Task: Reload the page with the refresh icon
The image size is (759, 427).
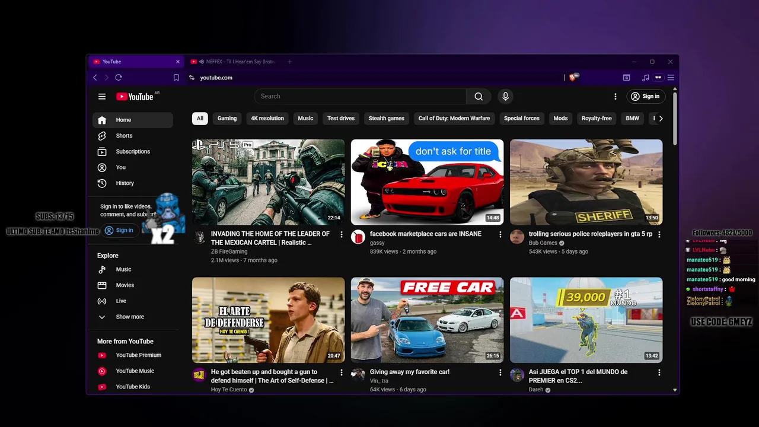Action: coord(119,78)
